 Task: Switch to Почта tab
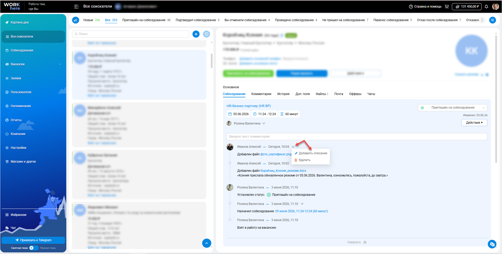pyautogui.click(x=339, y=94)
